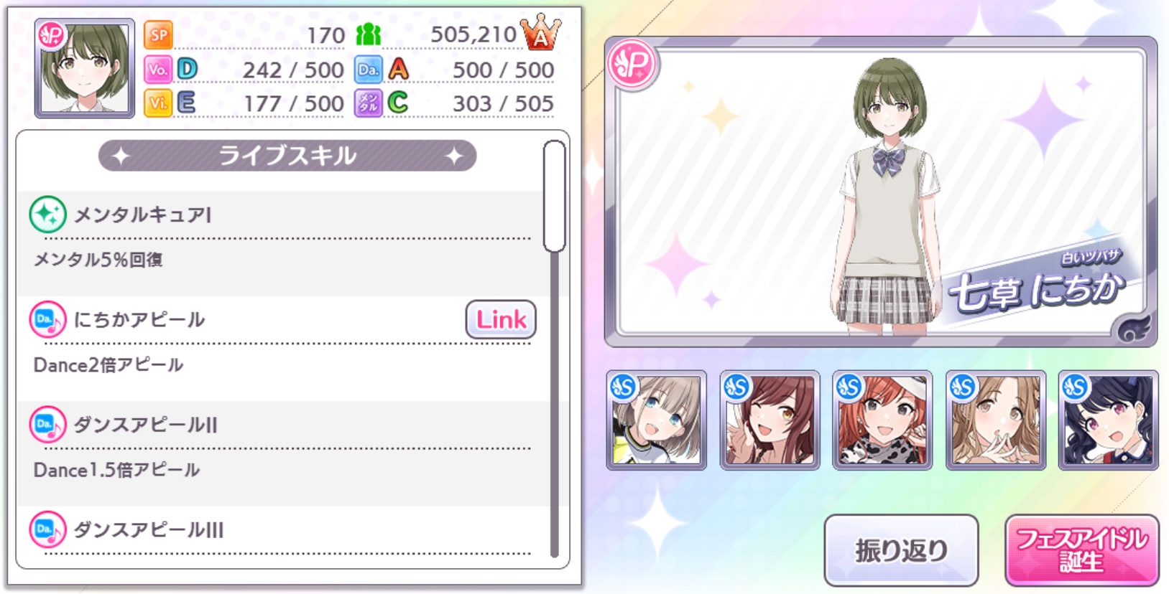Click the SP skill points icon

point(158,34)
